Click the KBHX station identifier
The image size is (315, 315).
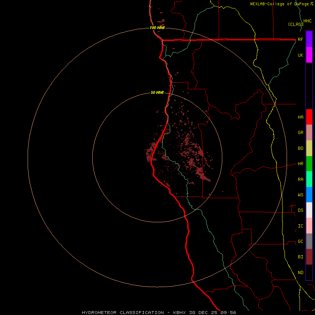[x=180, y=313]
